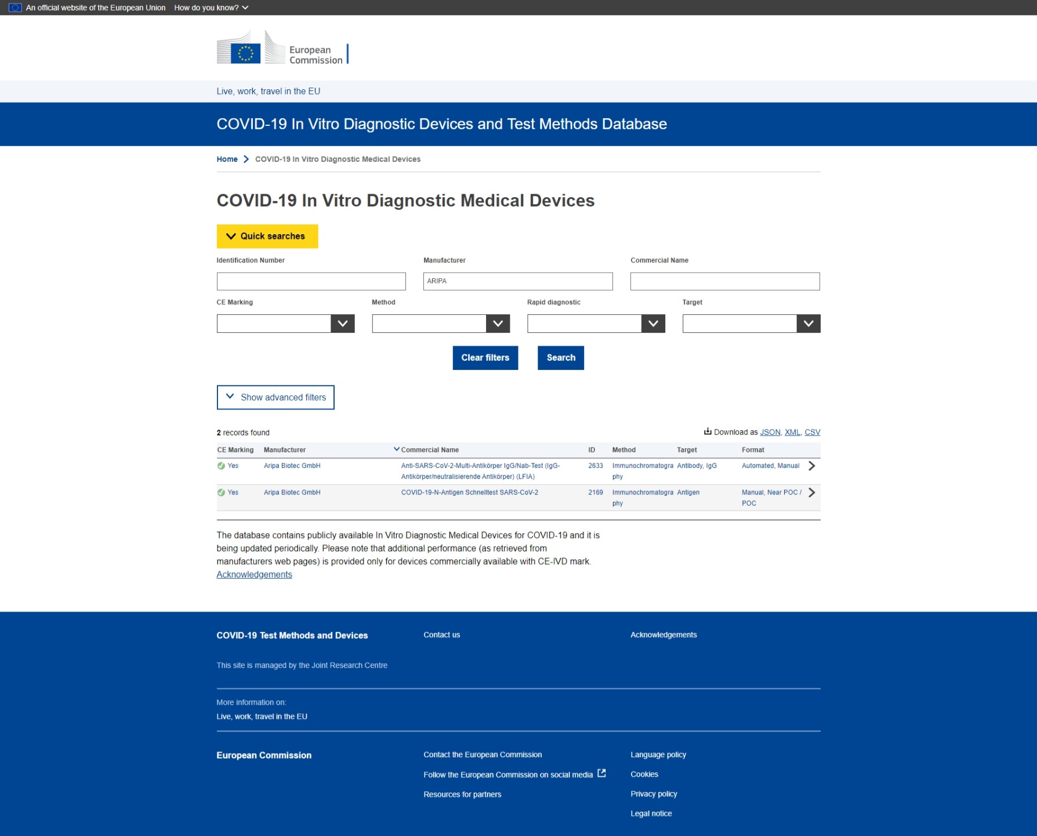Open details arrow for device ID 2169
1037x836 pixels.
point(811,493)
